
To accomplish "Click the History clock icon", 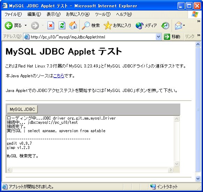I will coord(165,26).
